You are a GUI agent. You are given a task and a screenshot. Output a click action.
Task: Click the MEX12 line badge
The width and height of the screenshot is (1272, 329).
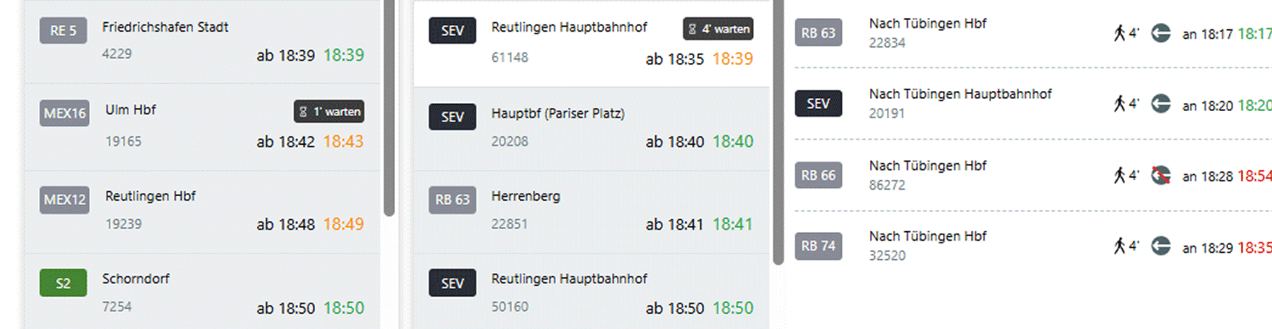(64, 199)
